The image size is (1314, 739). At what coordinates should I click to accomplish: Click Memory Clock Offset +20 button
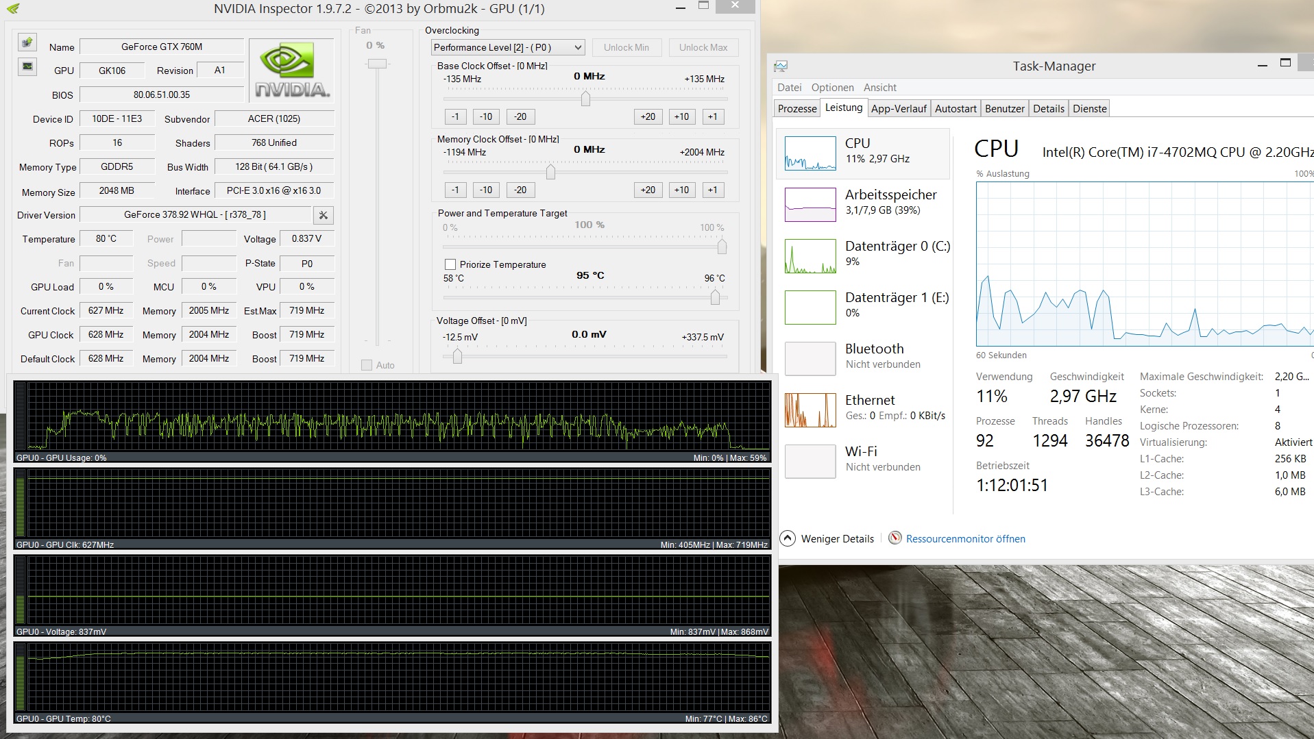pos(648,190)
